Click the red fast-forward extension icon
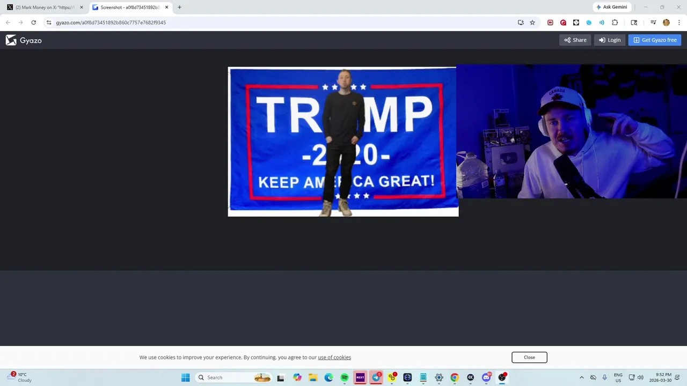 [550, 23]
